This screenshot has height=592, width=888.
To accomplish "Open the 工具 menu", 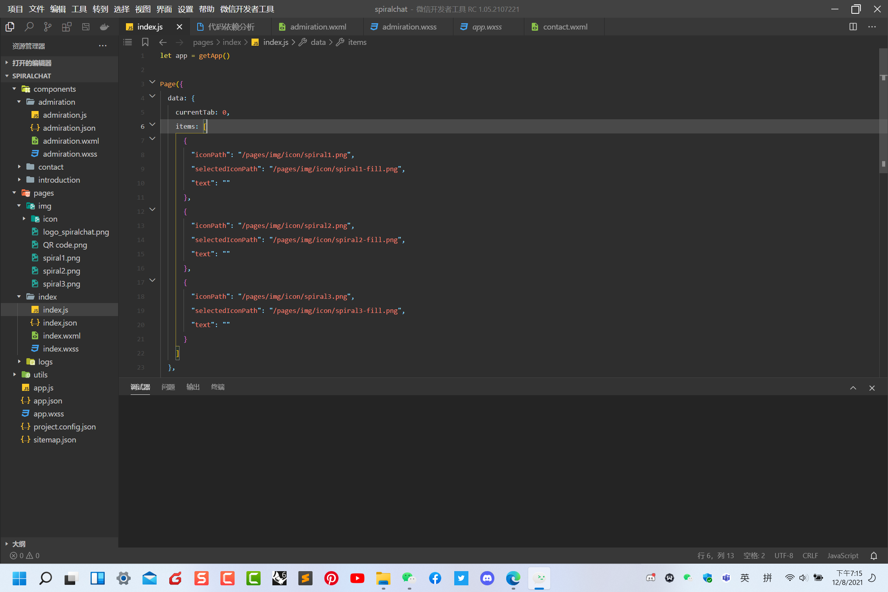I will [79, 9].
